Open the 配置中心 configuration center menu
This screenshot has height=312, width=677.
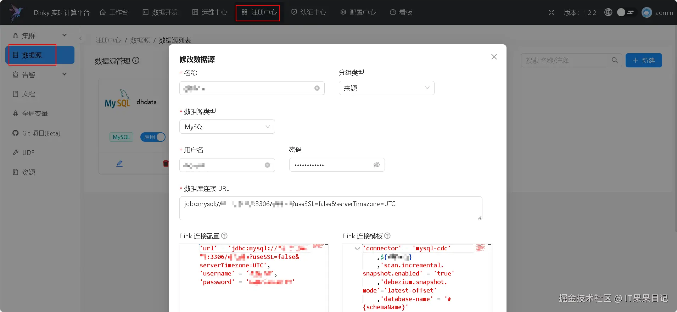pos(358,12)
